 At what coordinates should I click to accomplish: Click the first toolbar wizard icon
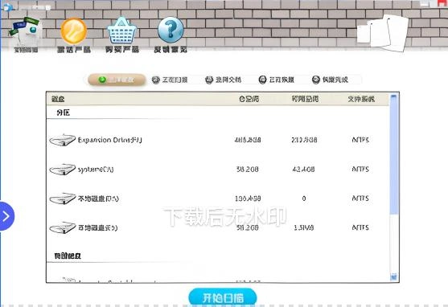[26, 31]
